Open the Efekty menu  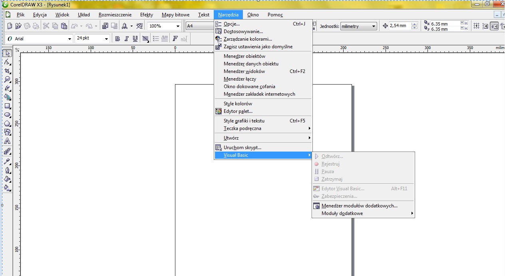[x=146, y=15]
